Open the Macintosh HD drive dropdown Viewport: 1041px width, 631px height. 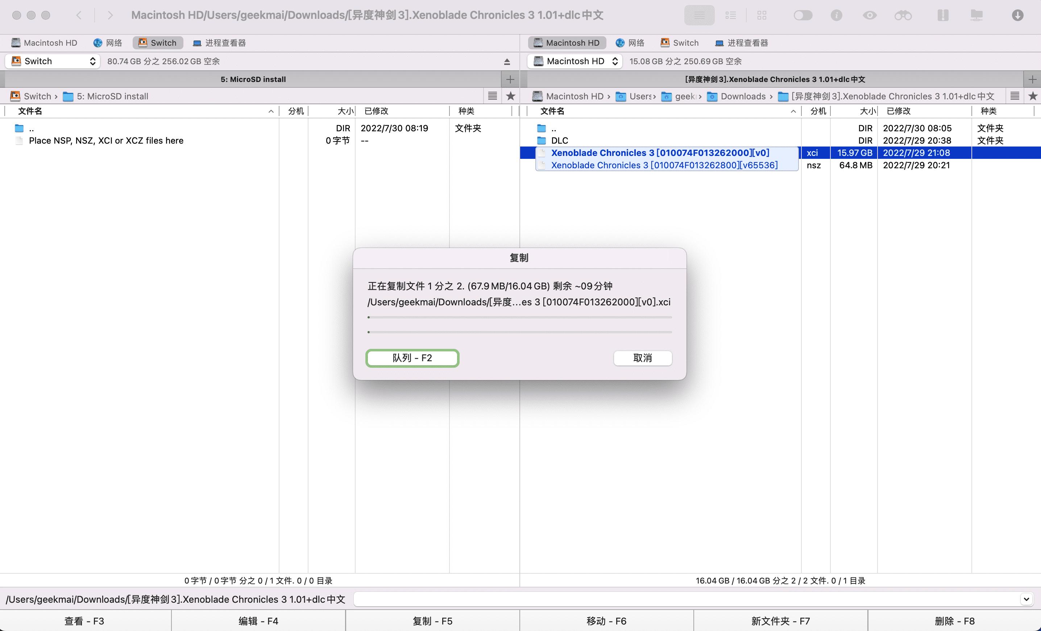(x=574, y=61)
